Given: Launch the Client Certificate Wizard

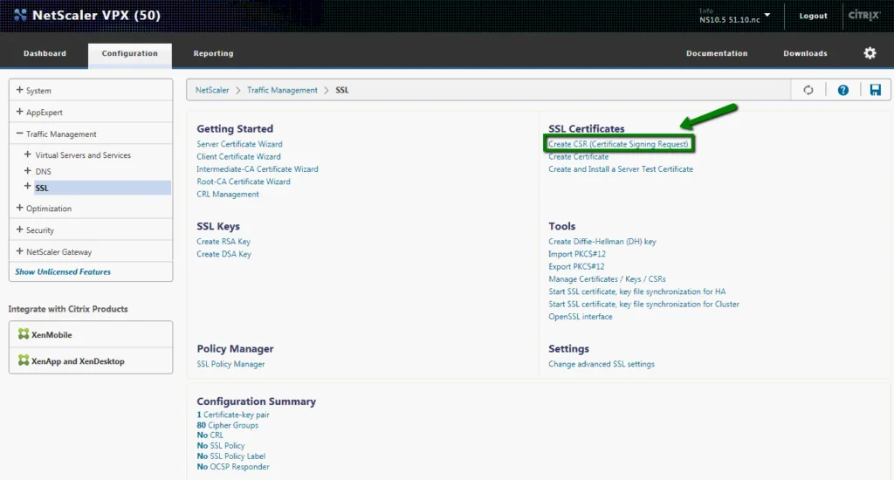Looking at the screenshot, I should [238, 157].
